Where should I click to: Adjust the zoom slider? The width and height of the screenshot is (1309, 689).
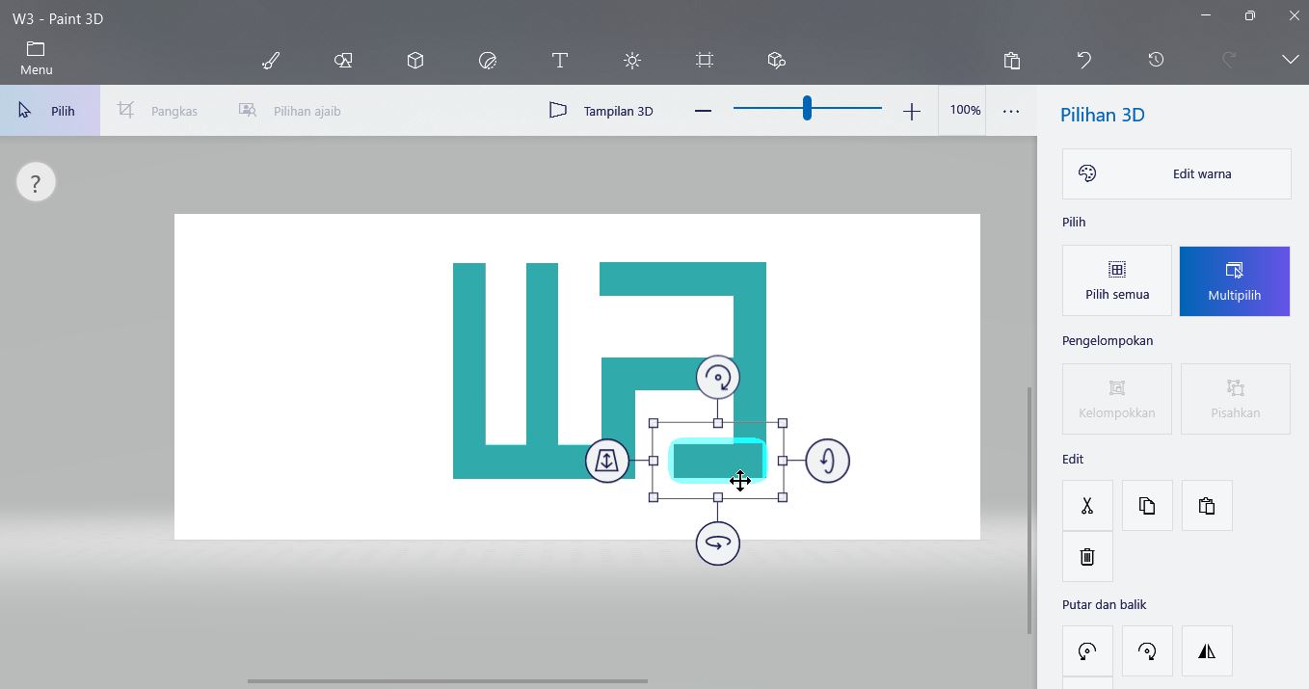[807, 108]
